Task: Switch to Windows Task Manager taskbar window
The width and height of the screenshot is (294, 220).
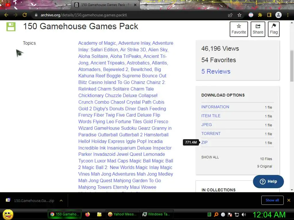Action: pos(156,214)
